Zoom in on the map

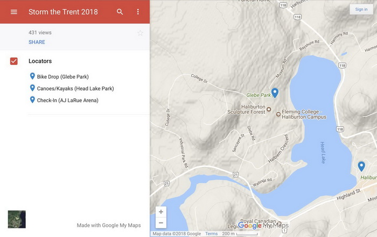tap(161, 212)
